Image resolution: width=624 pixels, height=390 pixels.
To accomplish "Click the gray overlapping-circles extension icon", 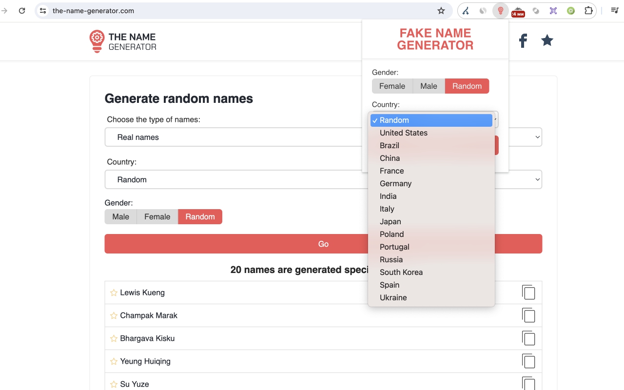I will point(536,11).
